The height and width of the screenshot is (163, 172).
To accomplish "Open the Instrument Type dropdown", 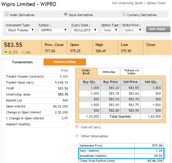I will (21, 30).
